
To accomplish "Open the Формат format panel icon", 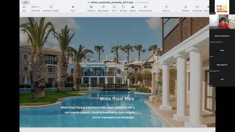I will coord(185,7).
